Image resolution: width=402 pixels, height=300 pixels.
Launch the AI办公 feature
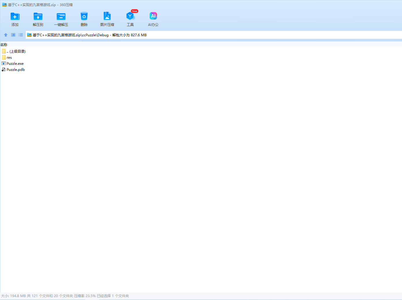point(153,16)
